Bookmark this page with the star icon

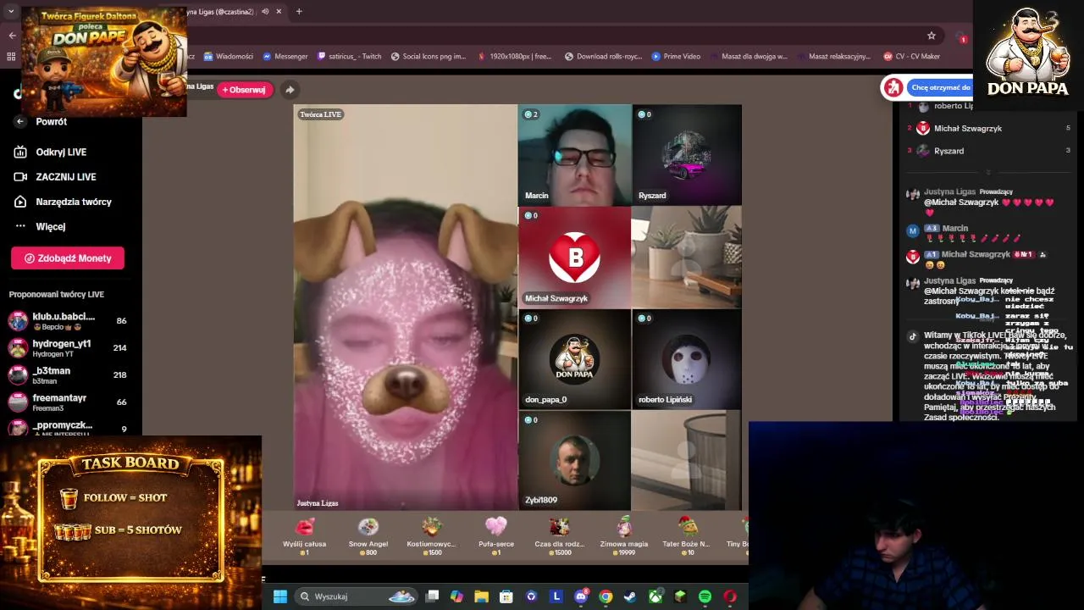[x=932, y=36]
